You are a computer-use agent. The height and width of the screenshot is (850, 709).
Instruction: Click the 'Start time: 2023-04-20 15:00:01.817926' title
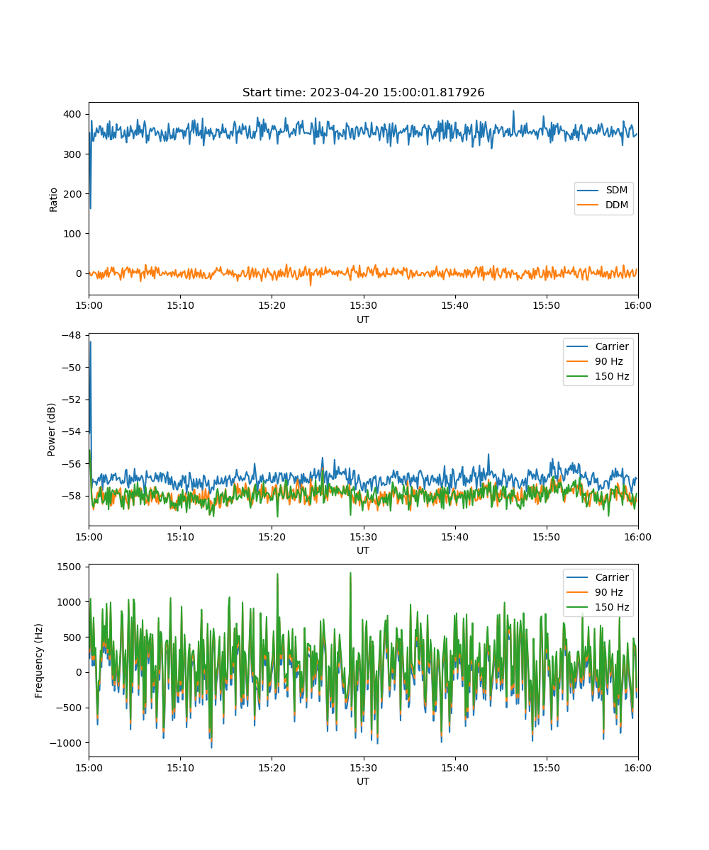[x=363, y=93]
